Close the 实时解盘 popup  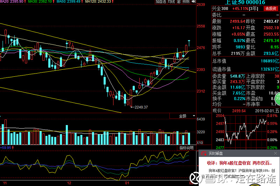point(275,153)
